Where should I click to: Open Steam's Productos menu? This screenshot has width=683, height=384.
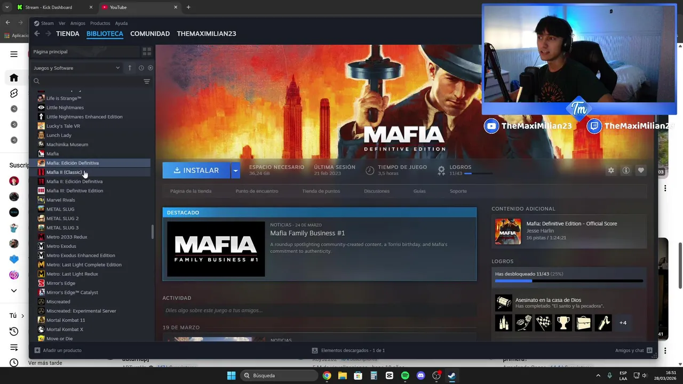point(100,23)
